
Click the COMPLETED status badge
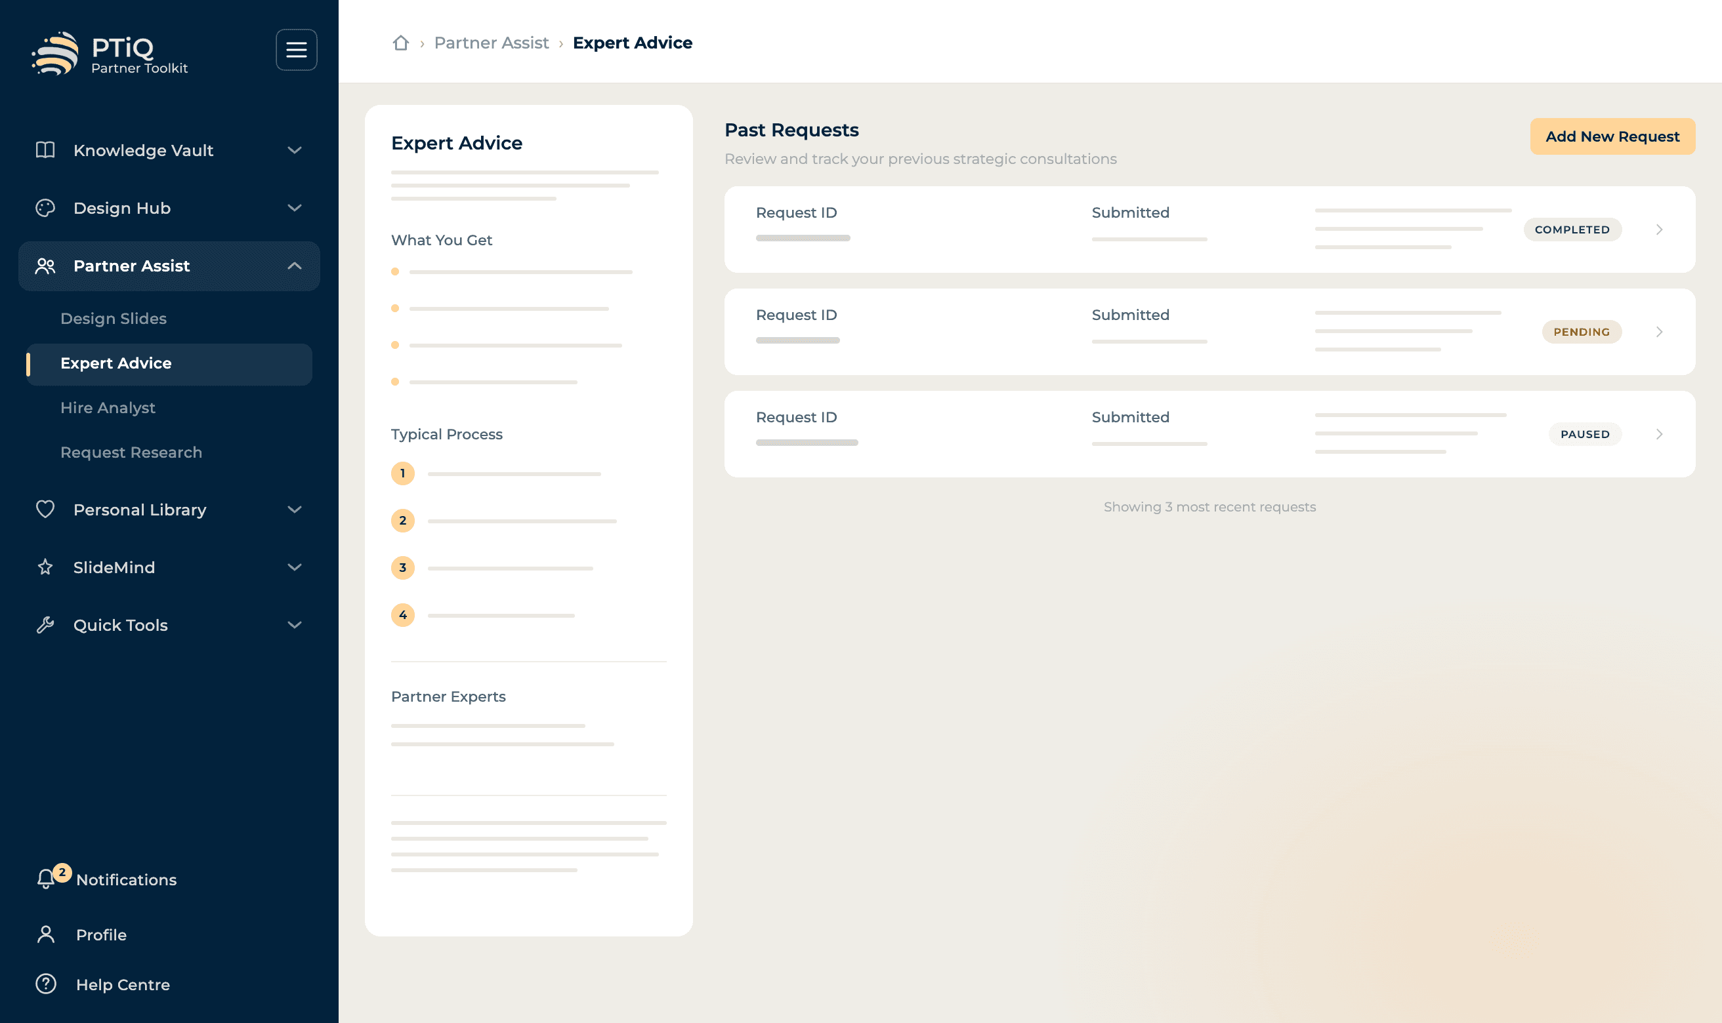[x=1572, y=230]
